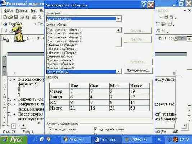Click the cartoon dog Office Assistant

tap(18, 32)
